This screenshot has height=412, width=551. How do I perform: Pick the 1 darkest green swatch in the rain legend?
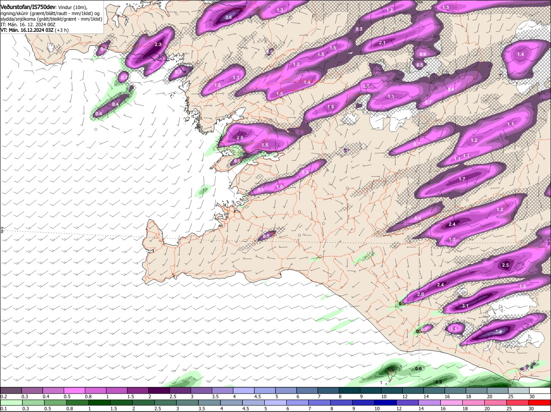(x=99, y=403)
